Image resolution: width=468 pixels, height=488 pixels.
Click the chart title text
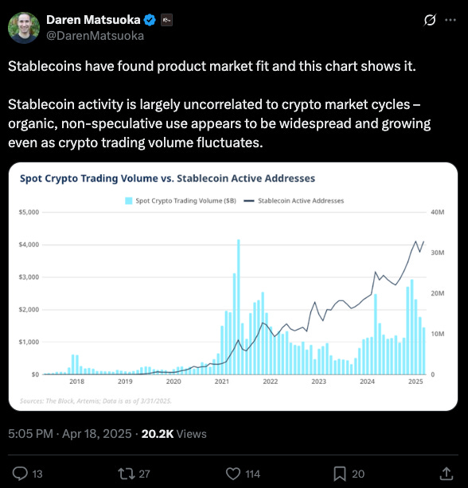coord(167,178)
